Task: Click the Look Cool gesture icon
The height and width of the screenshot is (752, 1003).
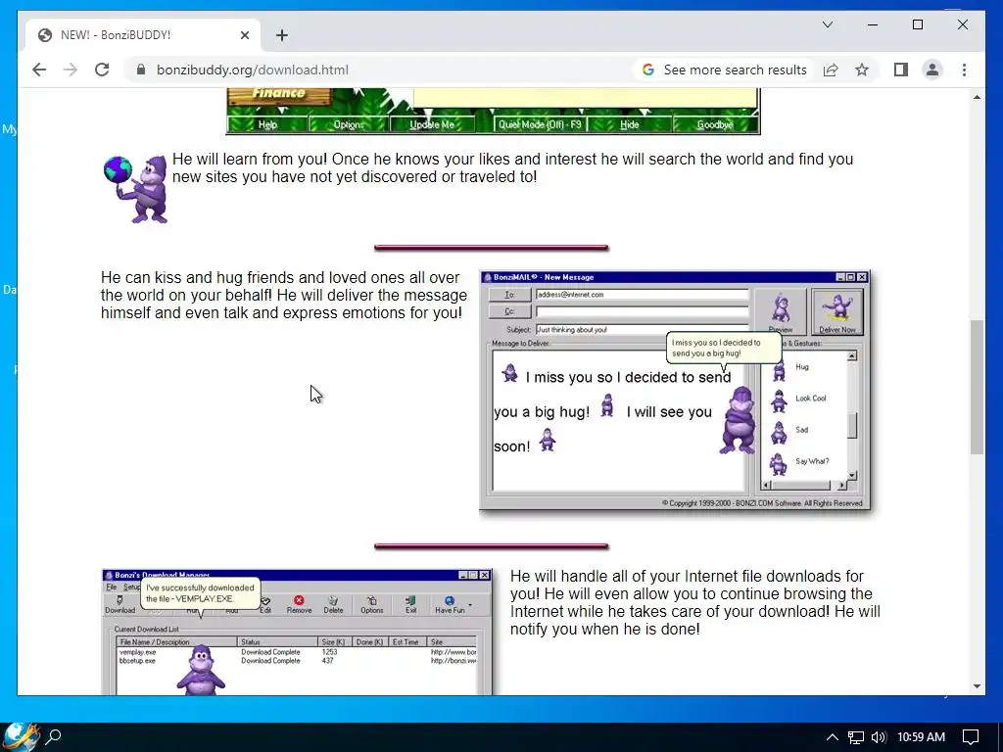Action: point(779,400)
